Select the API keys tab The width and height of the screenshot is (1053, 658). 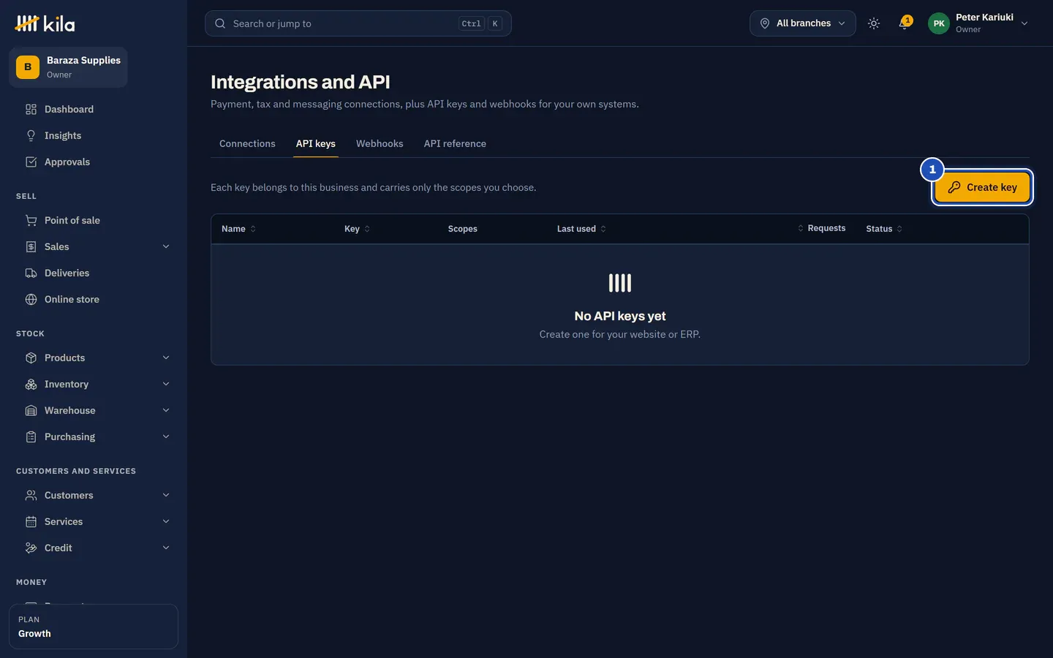point(316,143)
